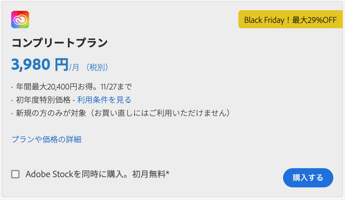The height and width of the screenshot is (200, 345).
Task: Click the 新規の方のみが対象 bullet text
Action: pos(51,113)
